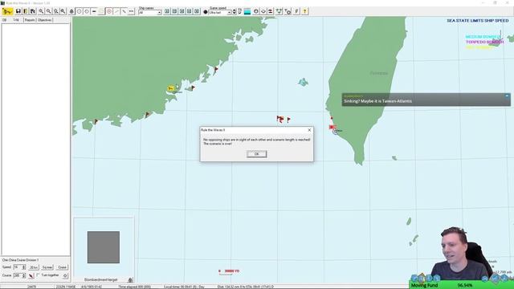The image size is (514, 289).
Task: Close the Rule the Waves dialog with X
Action: (x=309, y=130)
